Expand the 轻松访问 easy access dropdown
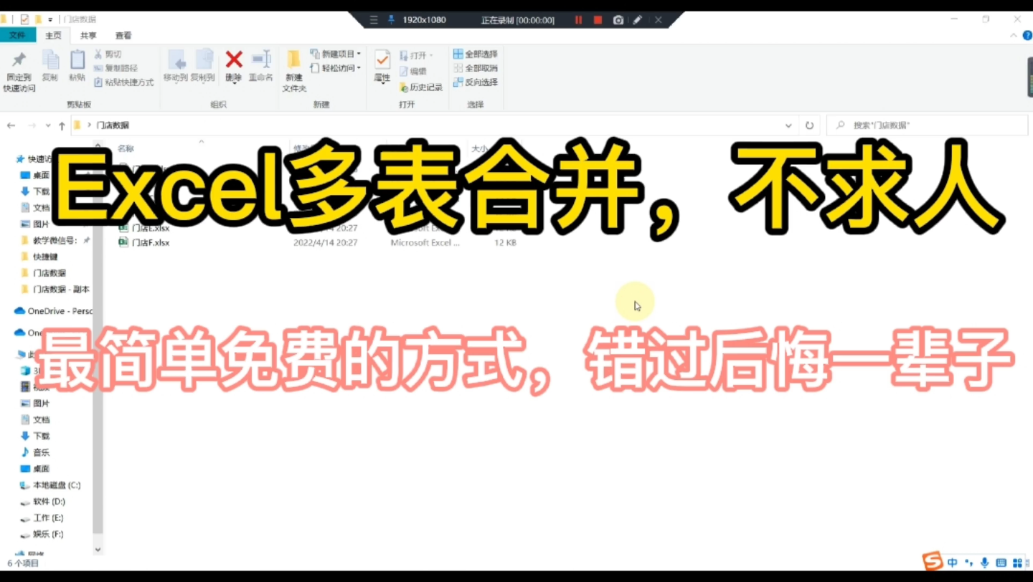The image size is (1033, 582). click(x=335, y=68)
